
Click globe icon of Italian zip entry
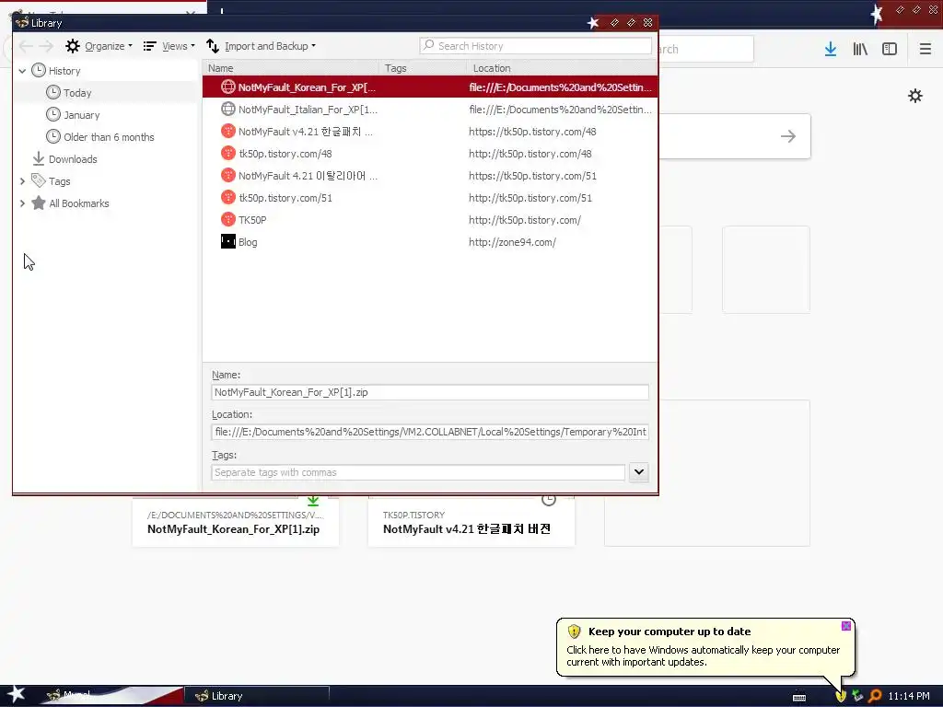pos(228,109)
